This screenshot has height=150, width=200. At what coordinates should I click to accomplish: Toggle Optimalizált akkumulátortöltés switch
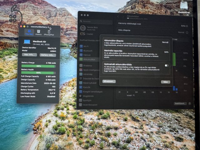(167, 65)
